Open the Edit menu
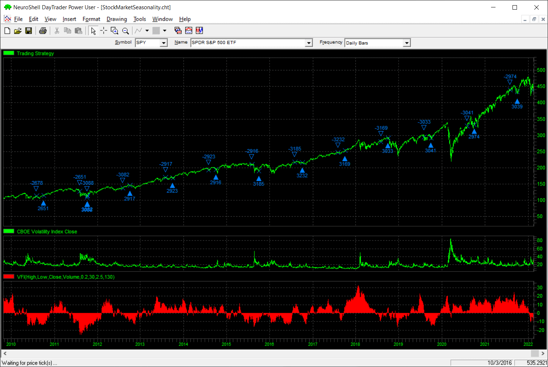The height and width of the screenshot is (367, 548). [x=34, y=19]
